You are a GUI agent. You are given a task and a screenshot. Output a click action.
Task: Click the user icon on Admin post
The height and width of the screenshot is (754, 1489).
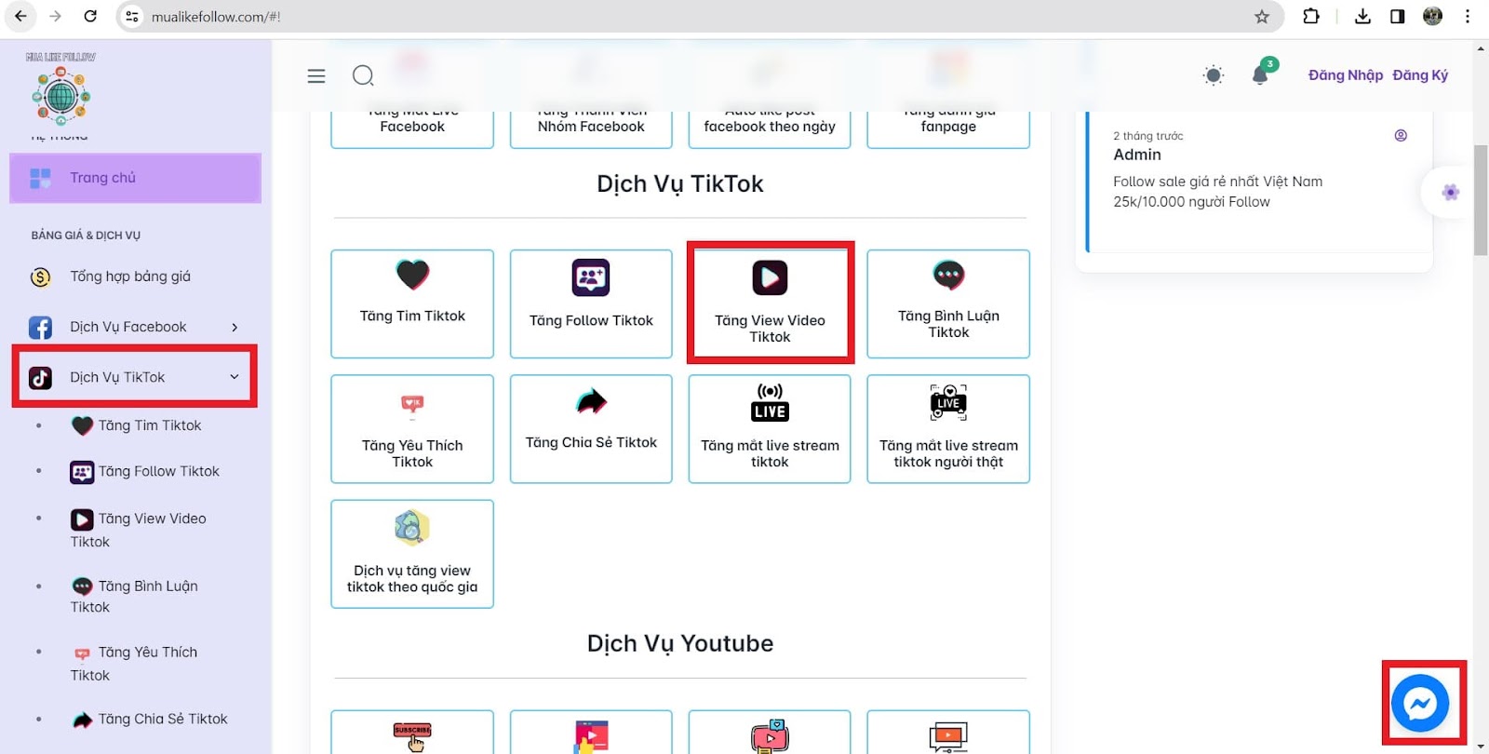tap(1401, 136)
